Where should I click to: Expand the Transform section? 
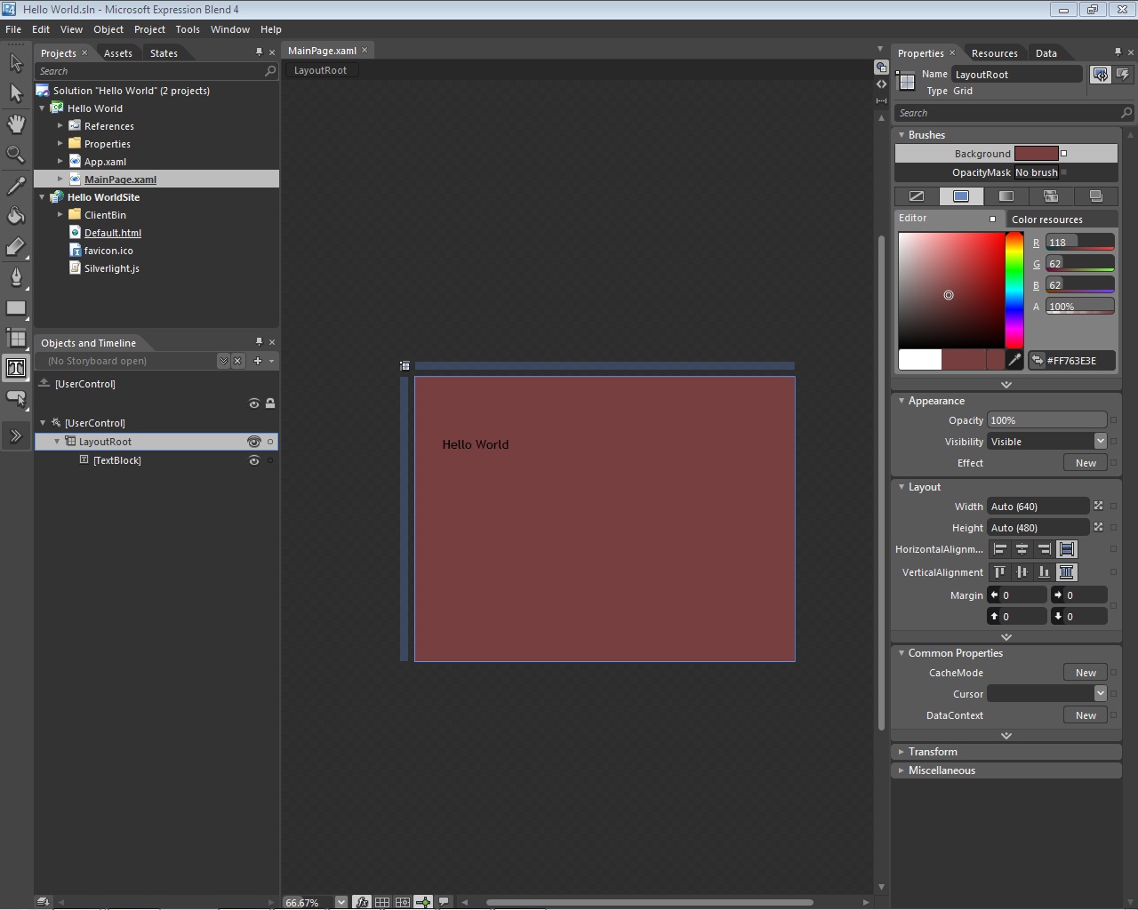pos(902,751)
